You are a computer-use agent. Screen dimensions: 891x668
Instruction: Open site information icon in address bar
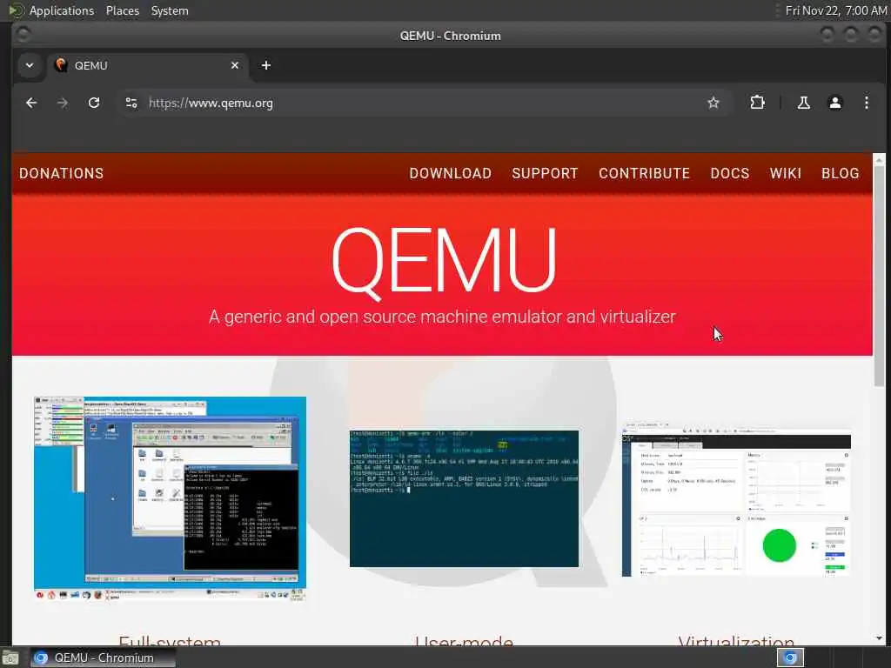click(x=131, y=103)
